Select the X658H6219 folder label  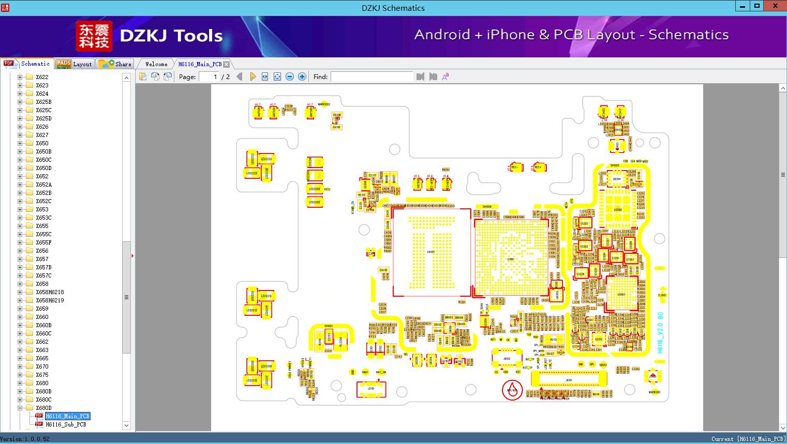click(50, 300)
